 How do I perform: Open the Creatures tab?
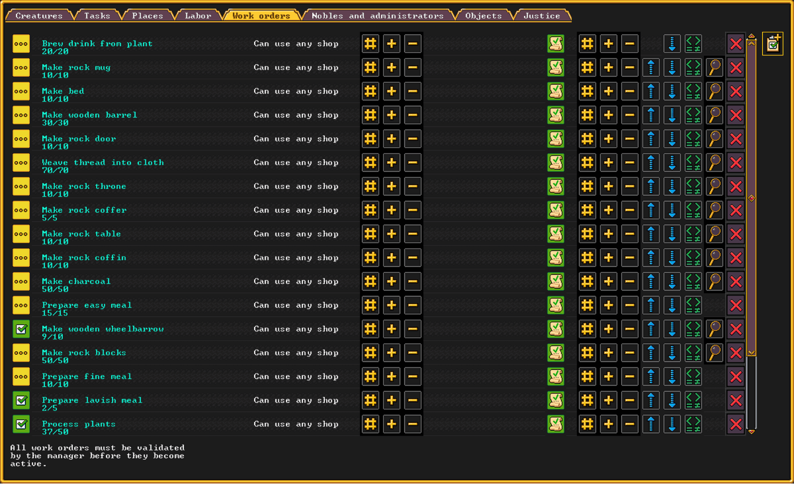coord(39,16)
